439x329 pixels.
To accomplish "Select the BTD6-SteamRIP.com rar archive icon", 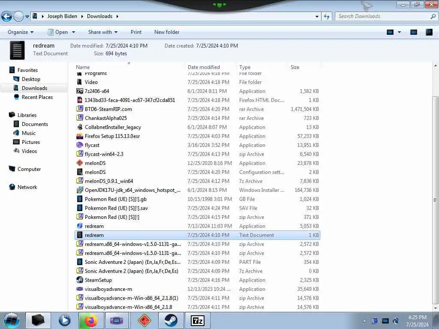I will tap(79, 109).
